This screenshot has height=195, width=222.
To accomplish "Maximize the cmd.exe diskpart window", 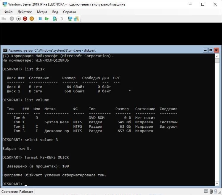I will coord(211,50).
